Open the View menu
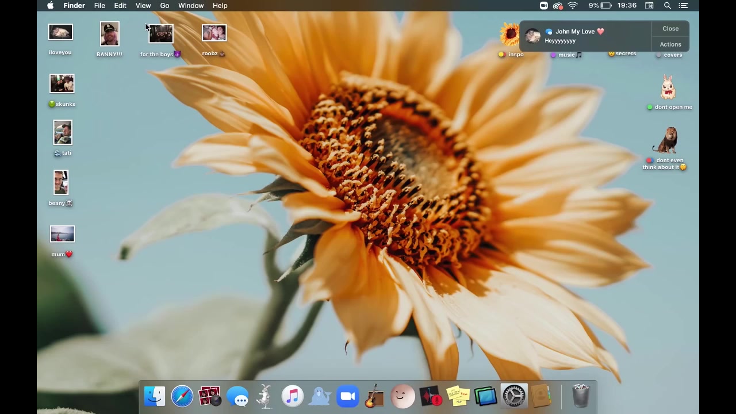This screenshot has height=414, width=736. [143, 5]
